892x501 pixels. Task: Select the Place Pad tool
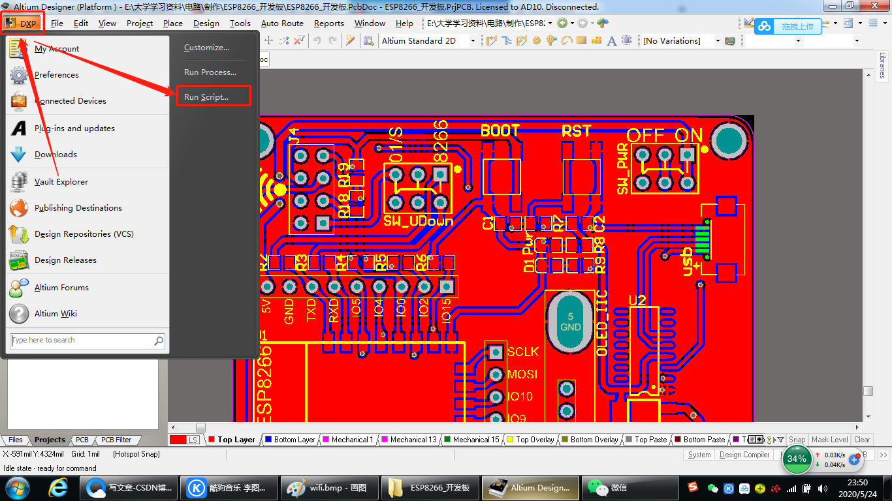point(537,40)
